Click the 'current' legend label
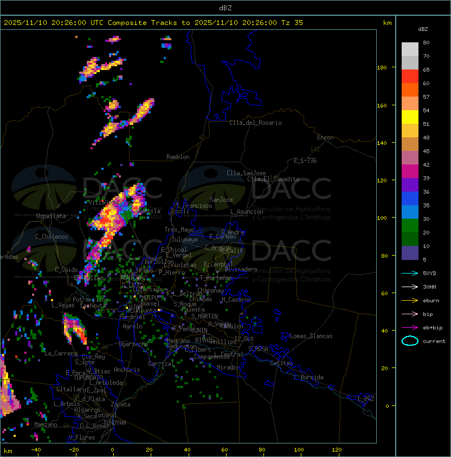Viewport: 451px width, 457px height. pos(434,341)
